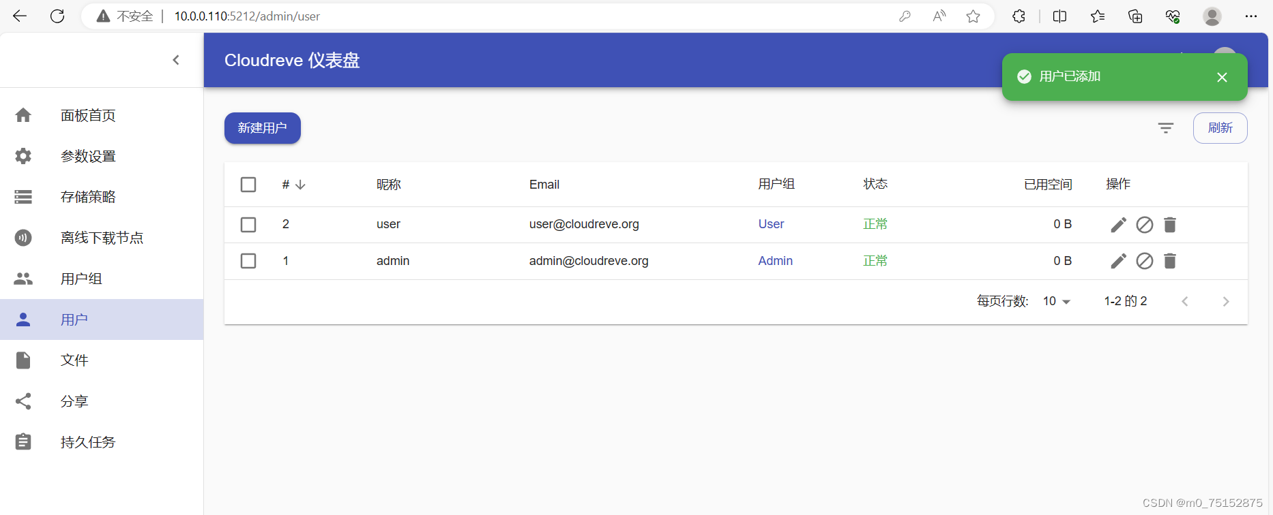Click the 新建用户 button

pos(263,128)
